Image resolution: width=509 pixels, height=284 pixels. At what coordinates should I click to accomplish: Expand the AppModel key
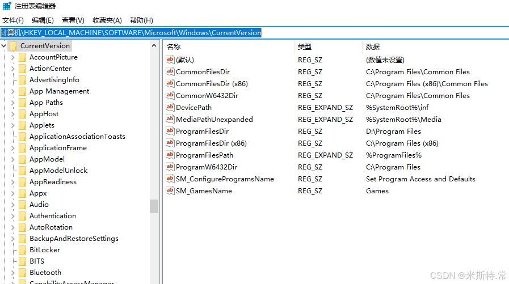(x=13, y=159)
